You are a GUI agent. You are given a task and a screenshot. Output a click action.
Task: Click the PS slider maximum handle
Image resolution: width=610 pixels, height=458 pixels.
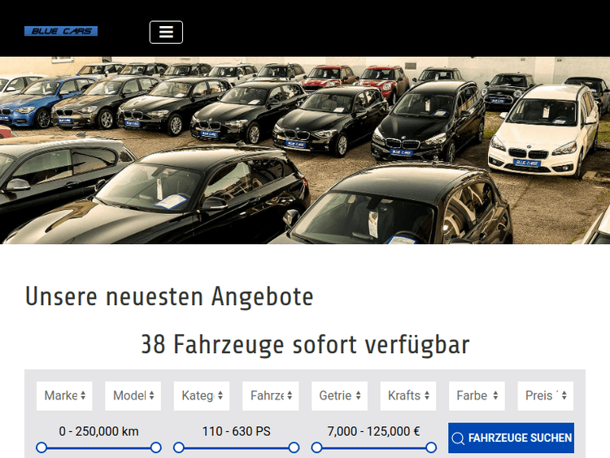(294, 447)
